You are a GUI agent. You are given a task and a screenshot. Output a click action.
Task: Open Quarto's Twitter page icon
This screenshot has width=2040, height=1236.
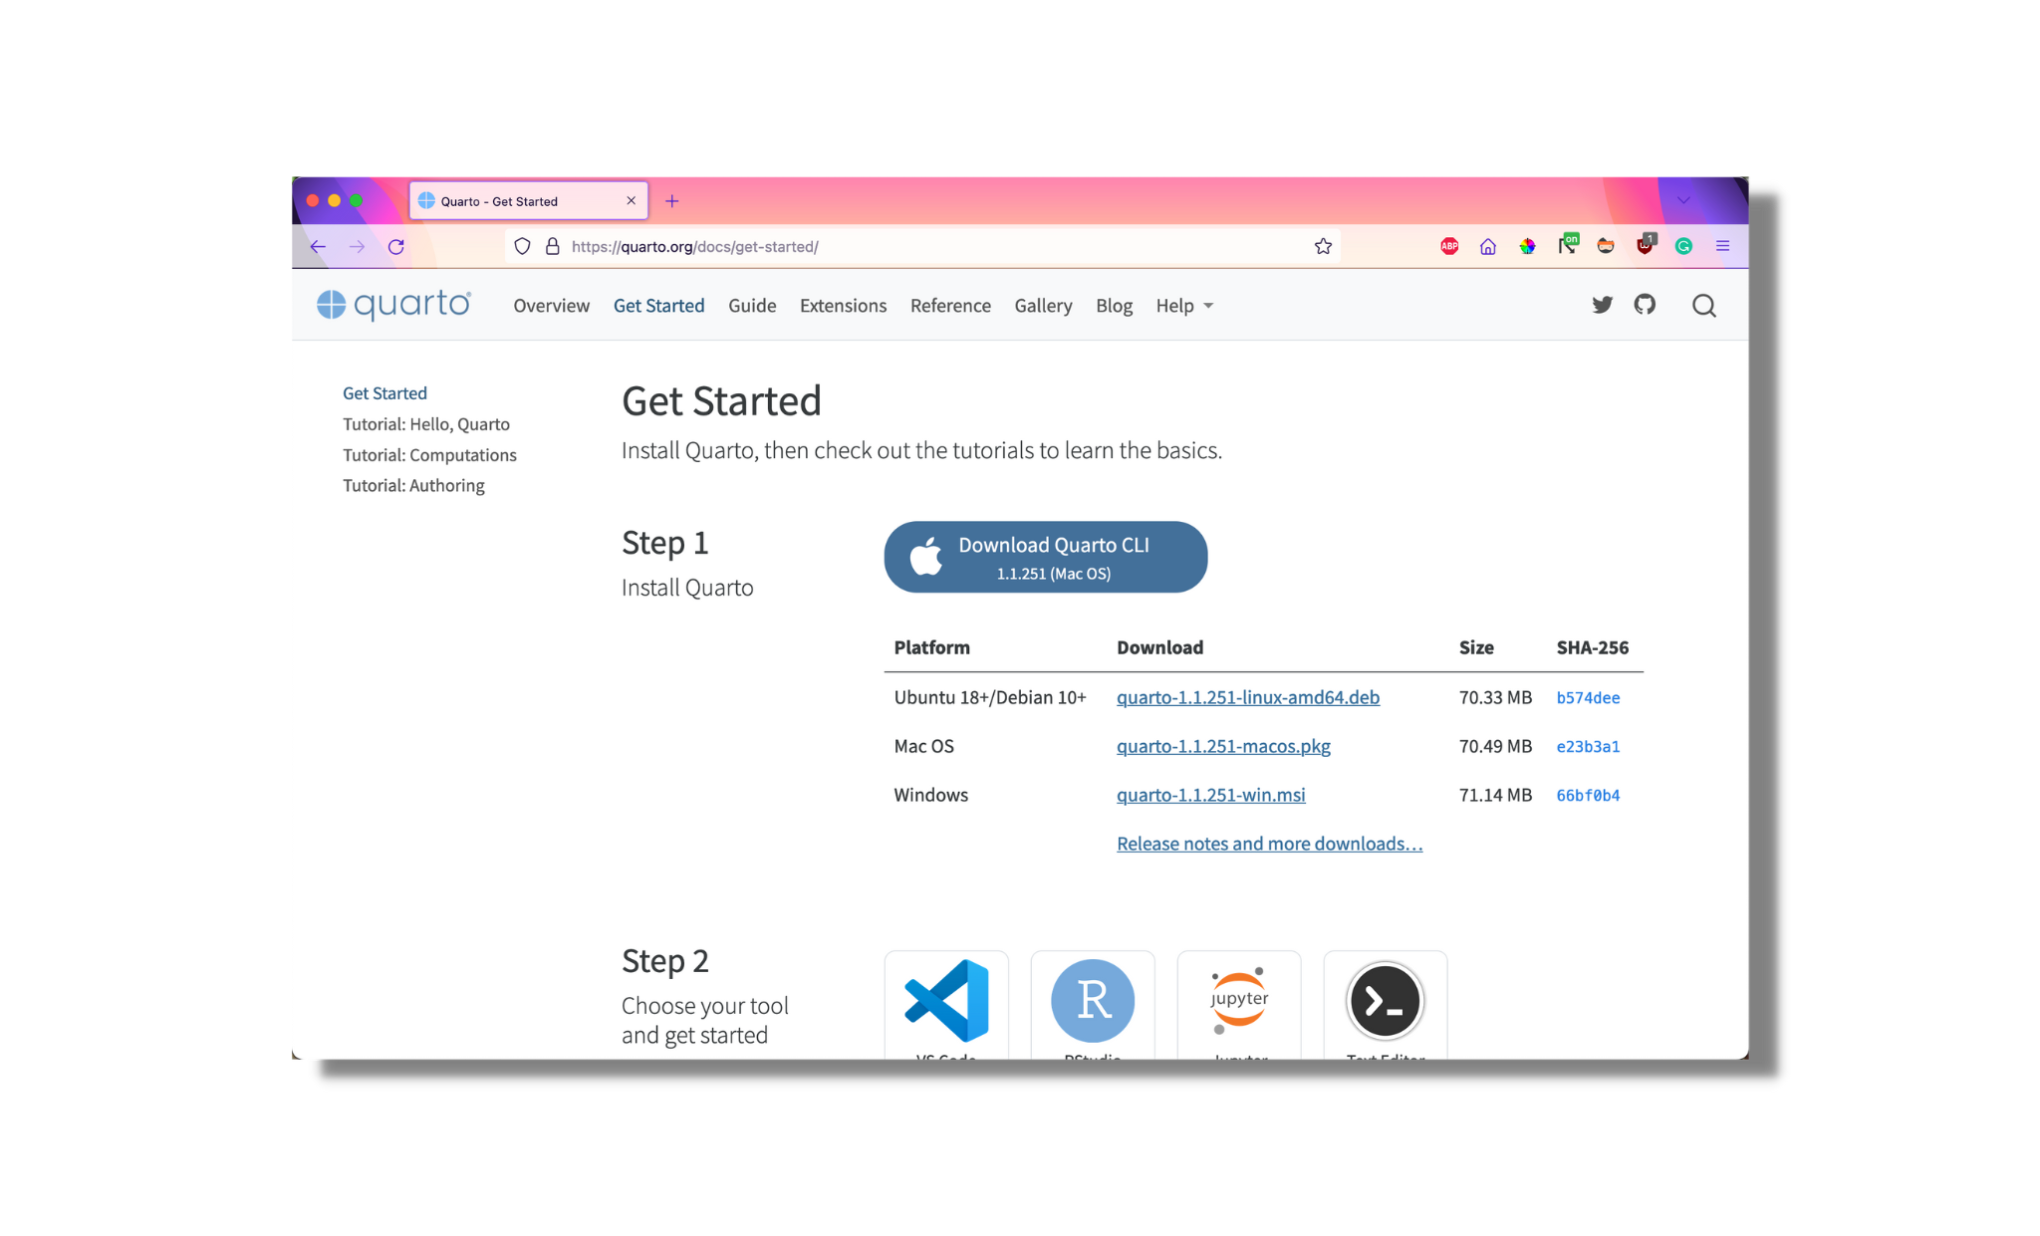pos(1602,305)
